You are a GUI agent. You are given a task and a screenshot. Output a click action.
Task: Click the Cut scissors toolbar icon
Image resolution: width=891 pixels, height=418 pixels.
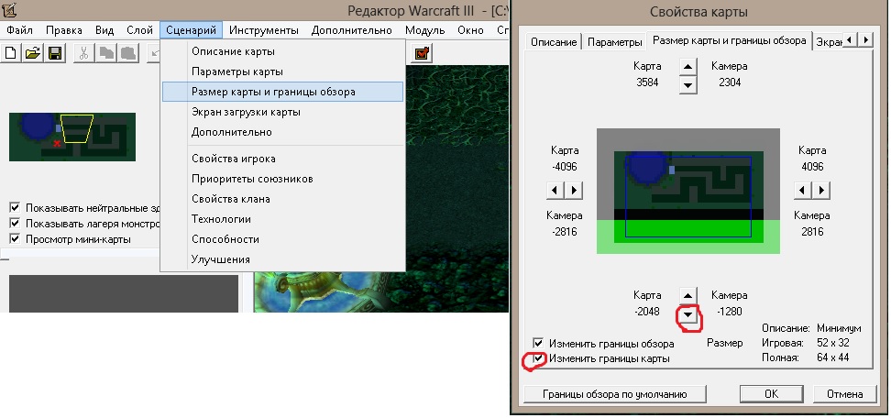click(x=83, y=53)
